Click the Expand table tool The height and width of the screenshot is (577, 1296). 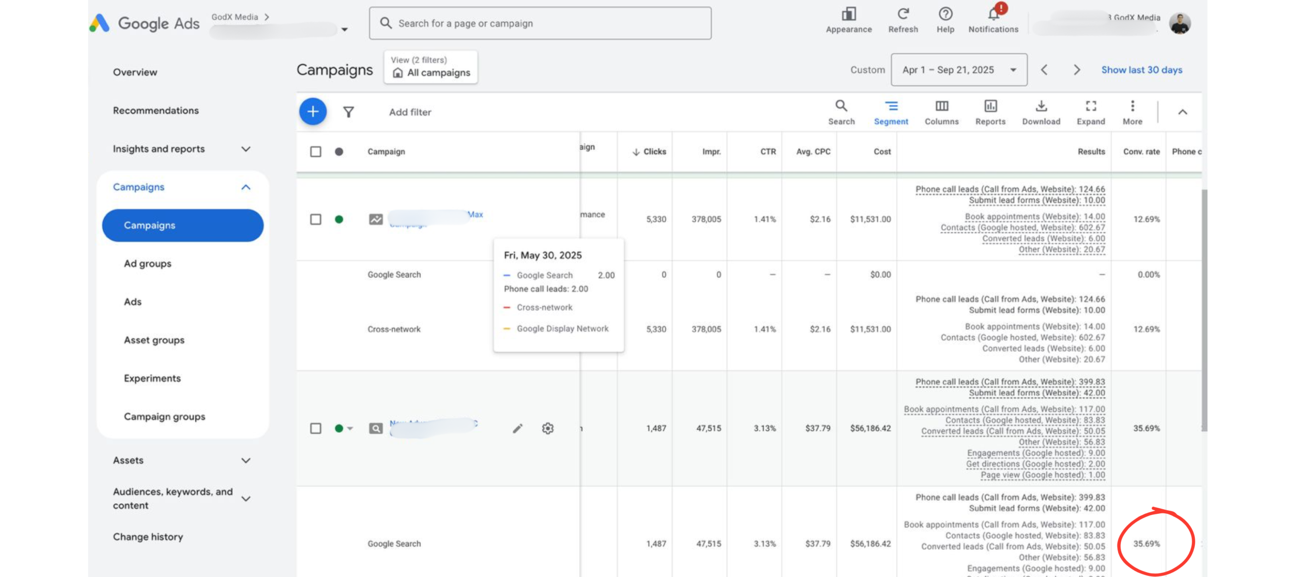(1090, 112)
